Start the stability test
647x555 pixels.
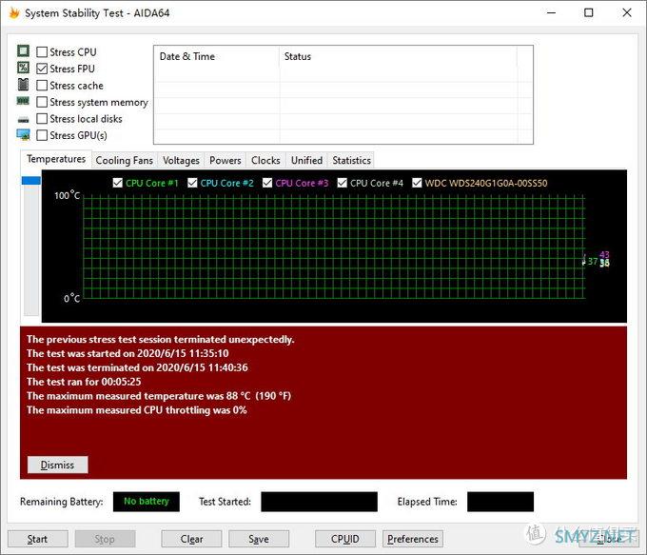pos(37,539)
